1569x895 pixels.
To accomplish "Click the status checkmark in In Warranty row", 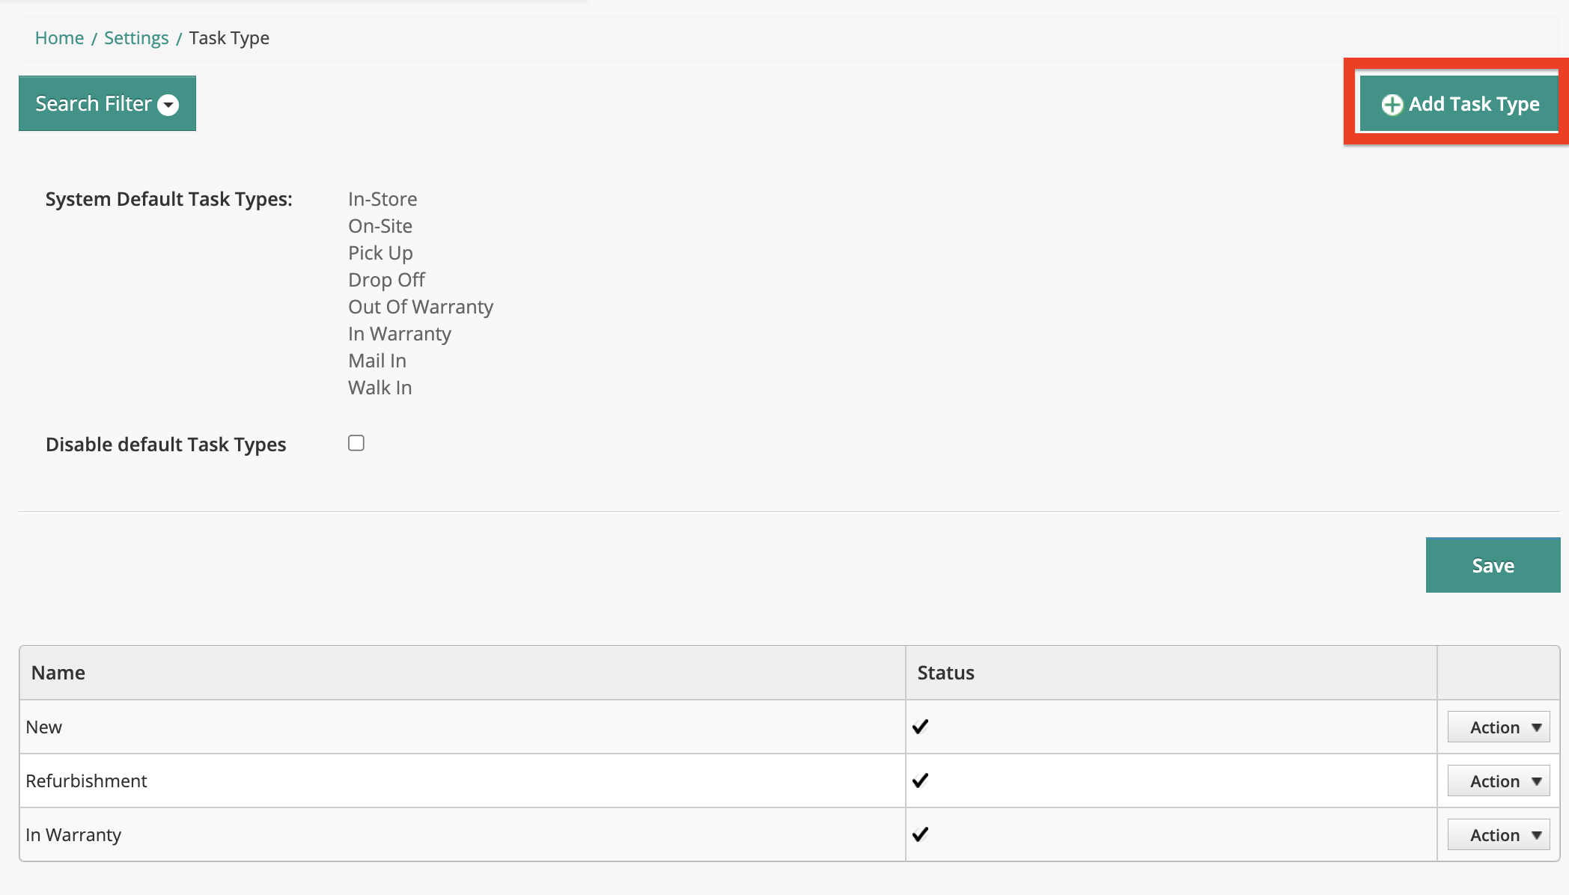I will point(921,834).
